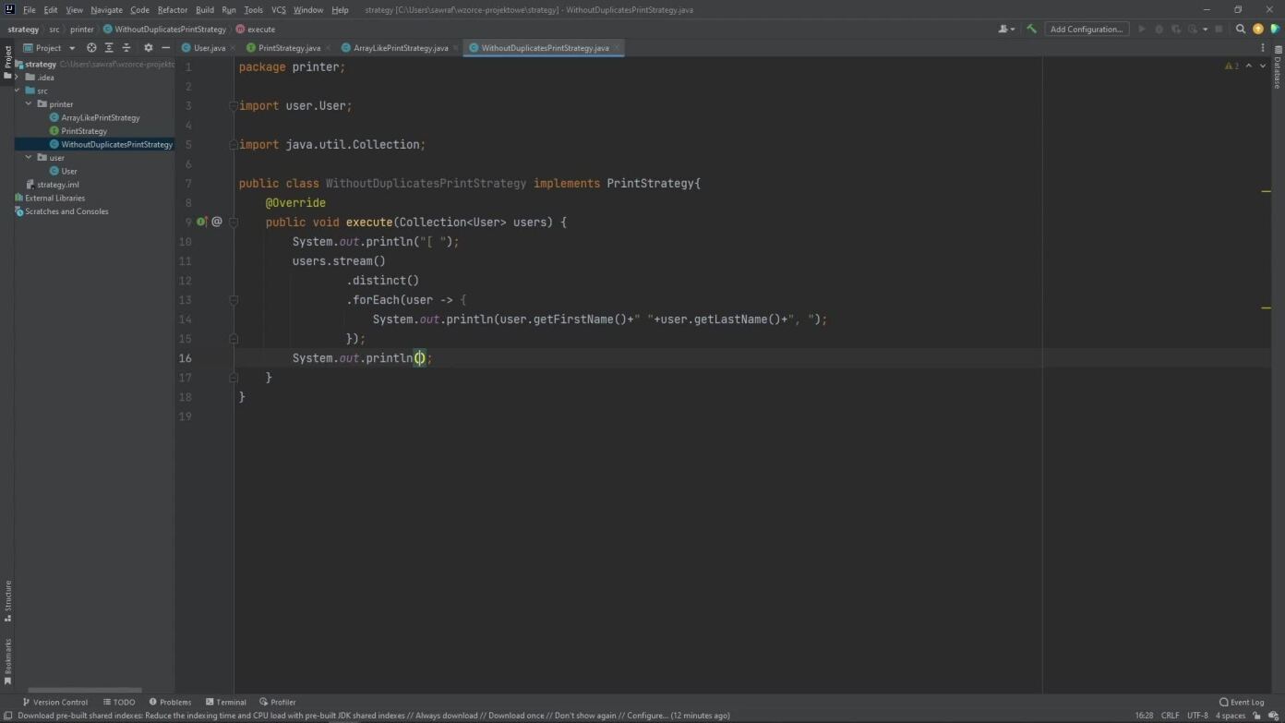Click the printer breadcrumb in navigation bar
Screen dimensions: 1285x723
(x=82, y=30)
